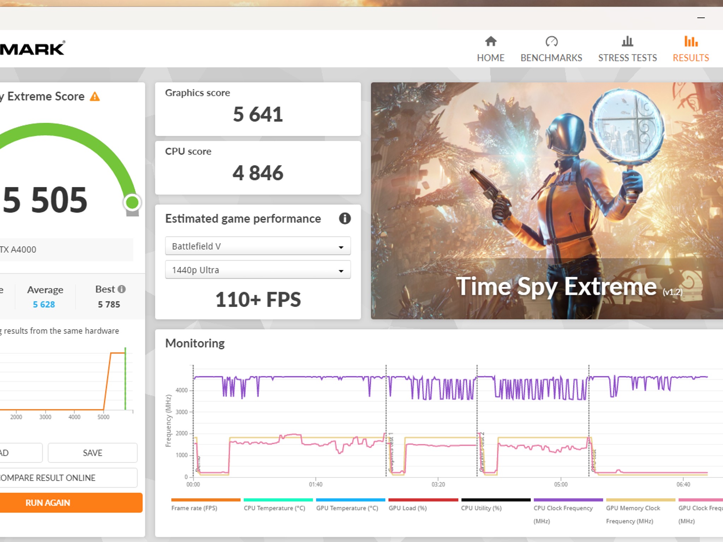This screenshot has width=723, height=542.
Task: Click the green score gauge end knob
Action: click(132, 203)
